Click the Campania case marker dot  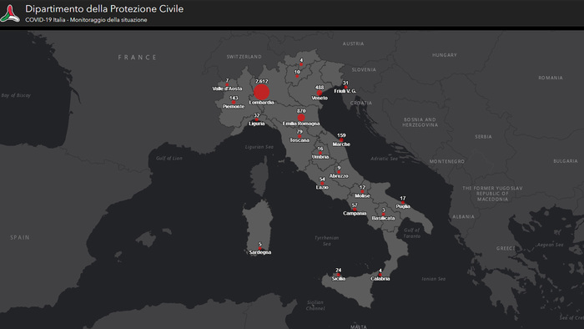click(355, 210)
